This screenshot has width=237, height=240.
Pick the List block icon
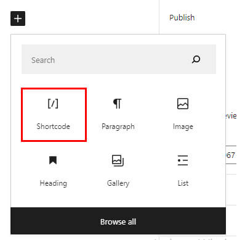[183, 160]
